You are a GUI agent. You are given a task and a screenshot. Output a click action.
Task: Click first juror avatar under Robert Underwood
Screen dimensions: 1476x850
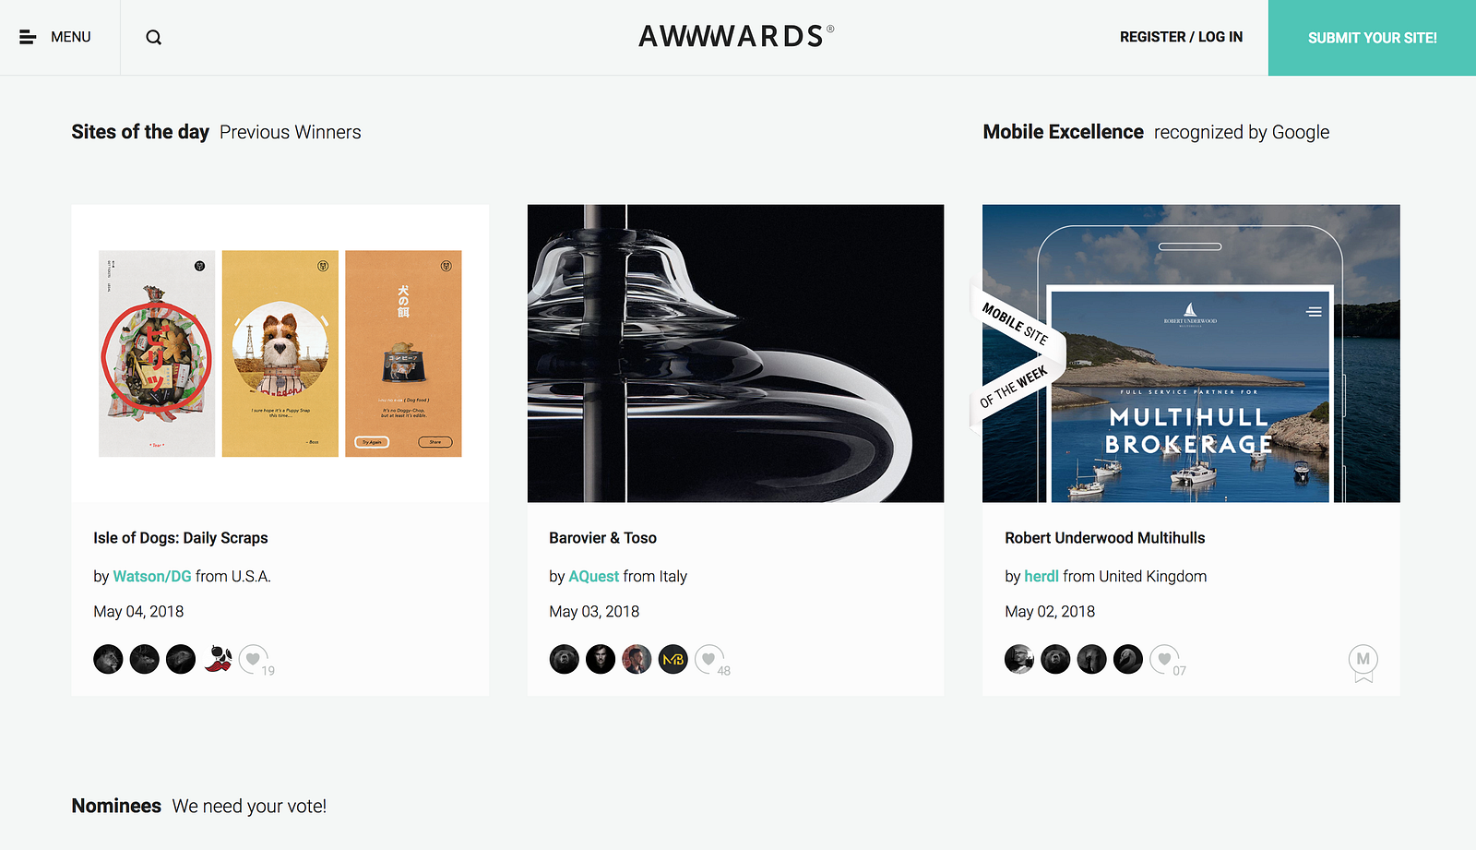[1019, 659]
